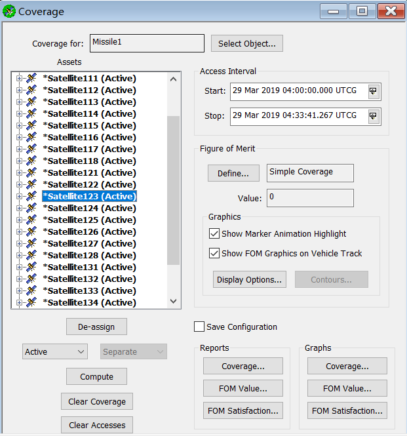Screen dimensions: 407x436
Task: Open the Reports FOM Satisfaction... button
Action: pyautogui.click(x=243, y=410)
